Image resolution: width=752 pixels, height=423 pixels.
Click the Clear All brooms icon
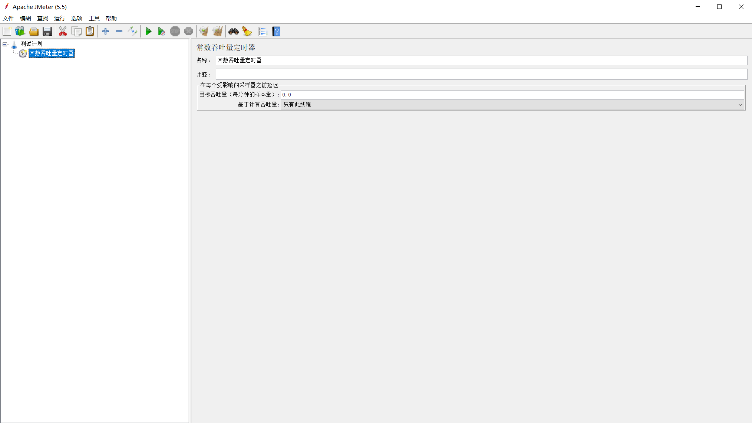(x=218, y=32)
